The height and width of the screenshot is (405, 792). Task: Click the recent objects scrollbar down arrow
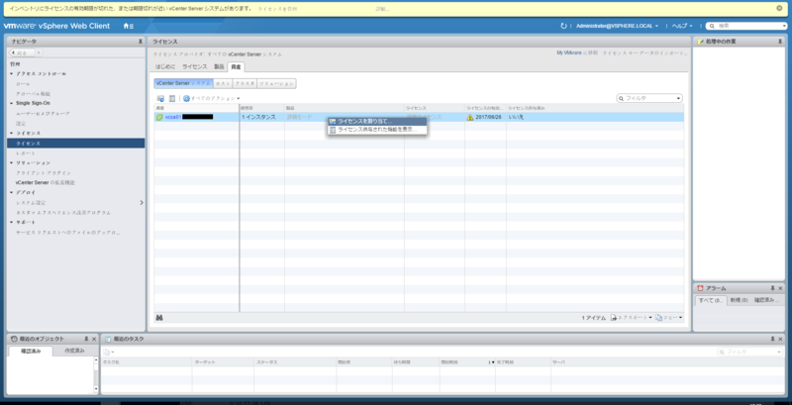96,389
